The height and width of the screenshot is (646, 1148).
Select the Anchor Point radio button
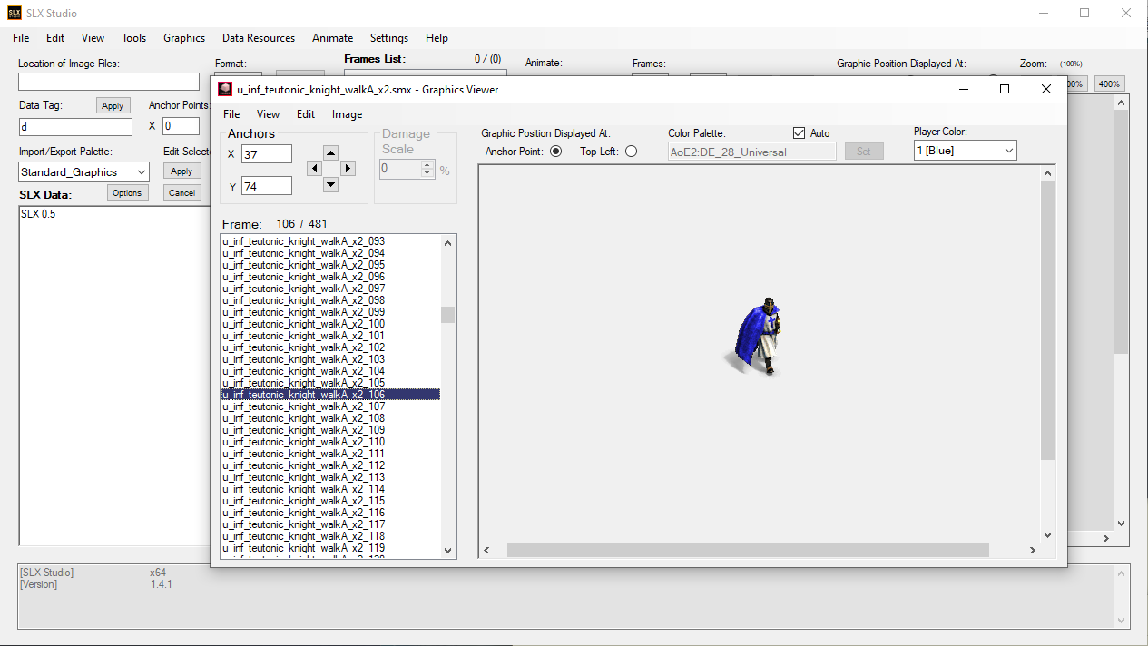556,152
